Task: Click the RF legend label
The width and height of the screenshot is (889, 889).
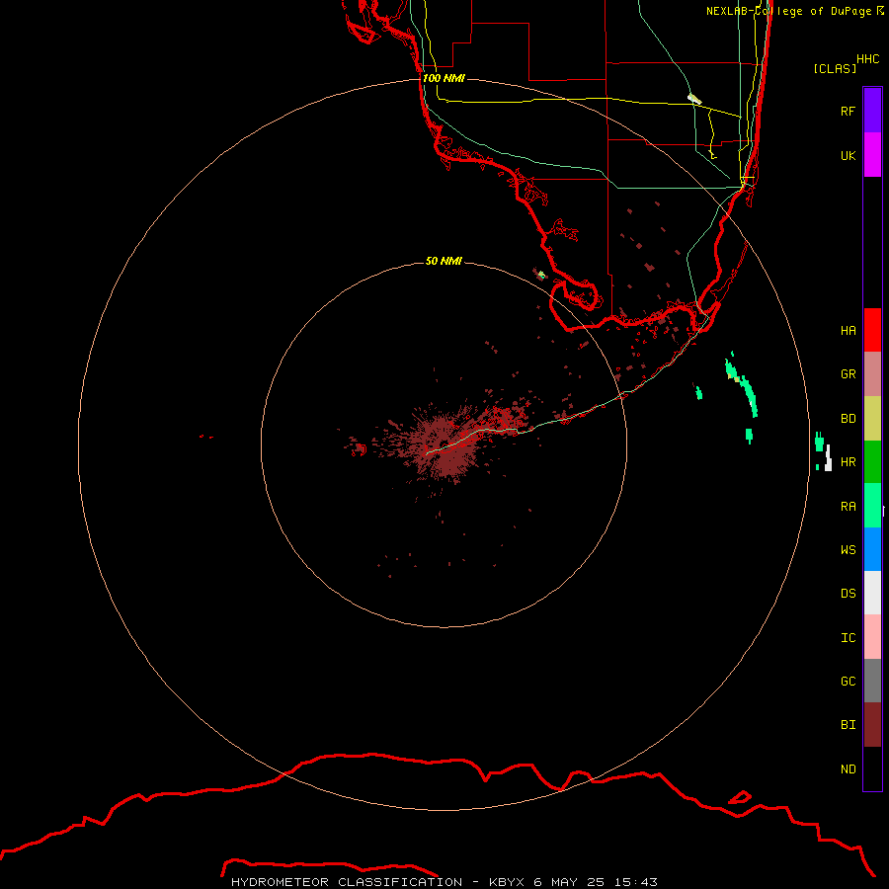Action: (x=848, y=111)
